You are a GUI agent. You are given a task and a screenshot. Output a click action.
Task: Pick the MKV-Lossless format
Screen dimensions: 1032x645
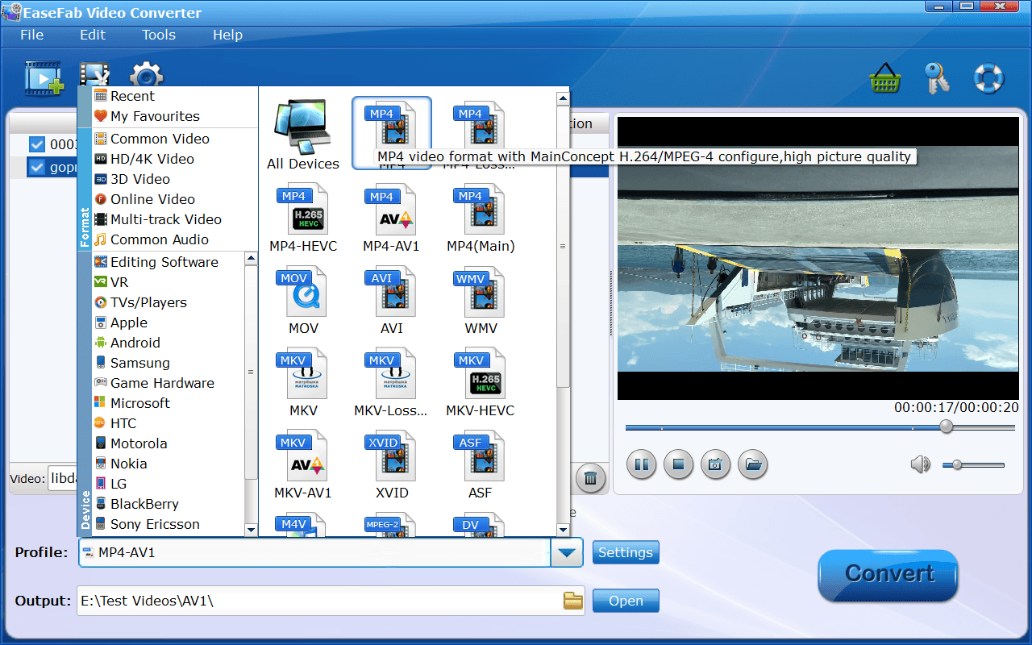pyautogui.click(x=392, y=383)
